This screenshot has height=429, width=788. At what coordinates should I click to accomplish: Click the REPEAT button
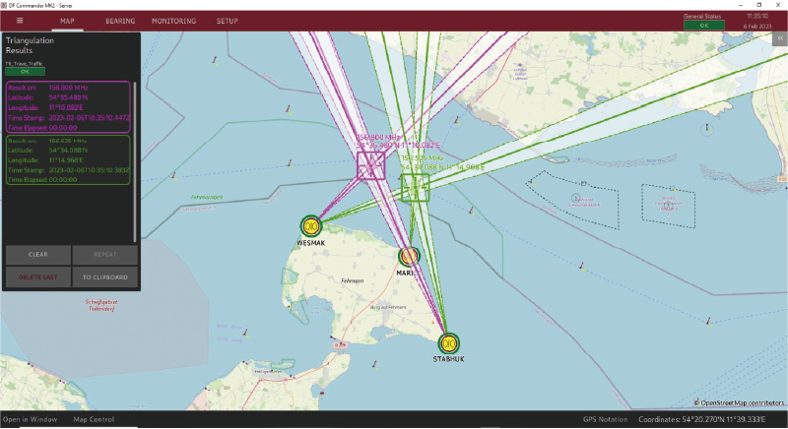[x=104, y=254]
